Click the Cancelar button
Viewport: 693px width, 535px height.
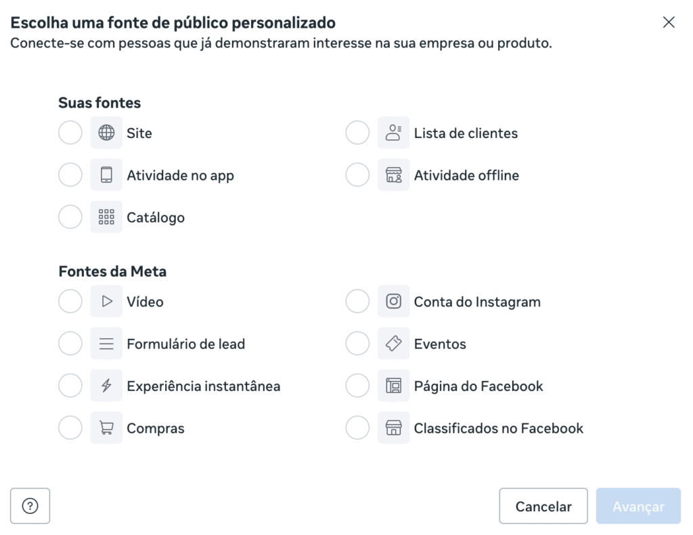pos(543,507)
